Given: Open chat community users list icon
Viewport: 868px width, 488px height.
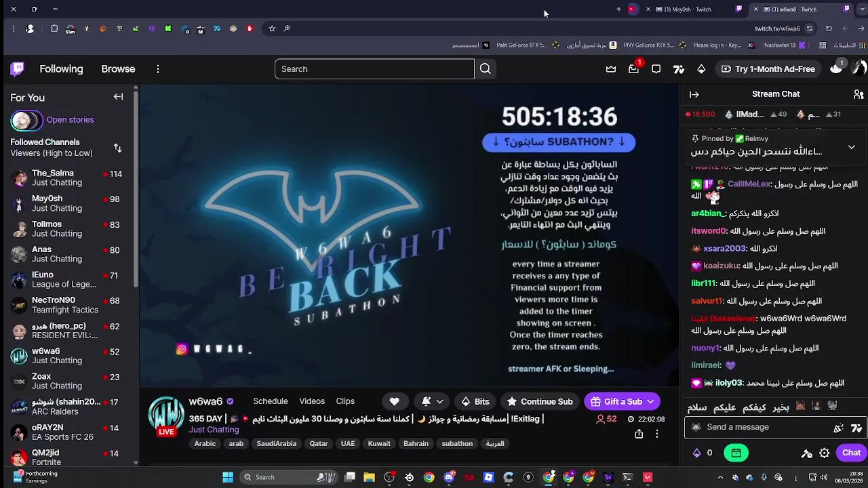Looking at the screenshot, I should (859, 94).
